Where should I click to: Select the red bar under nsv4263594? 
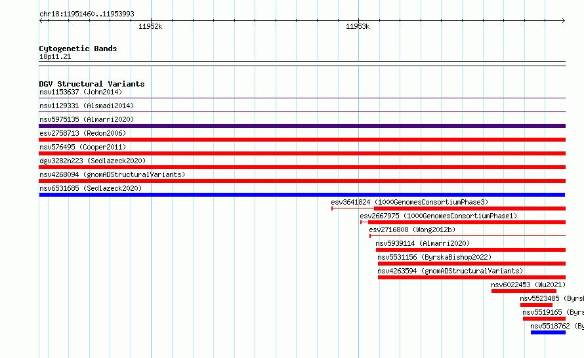[472, 277]
